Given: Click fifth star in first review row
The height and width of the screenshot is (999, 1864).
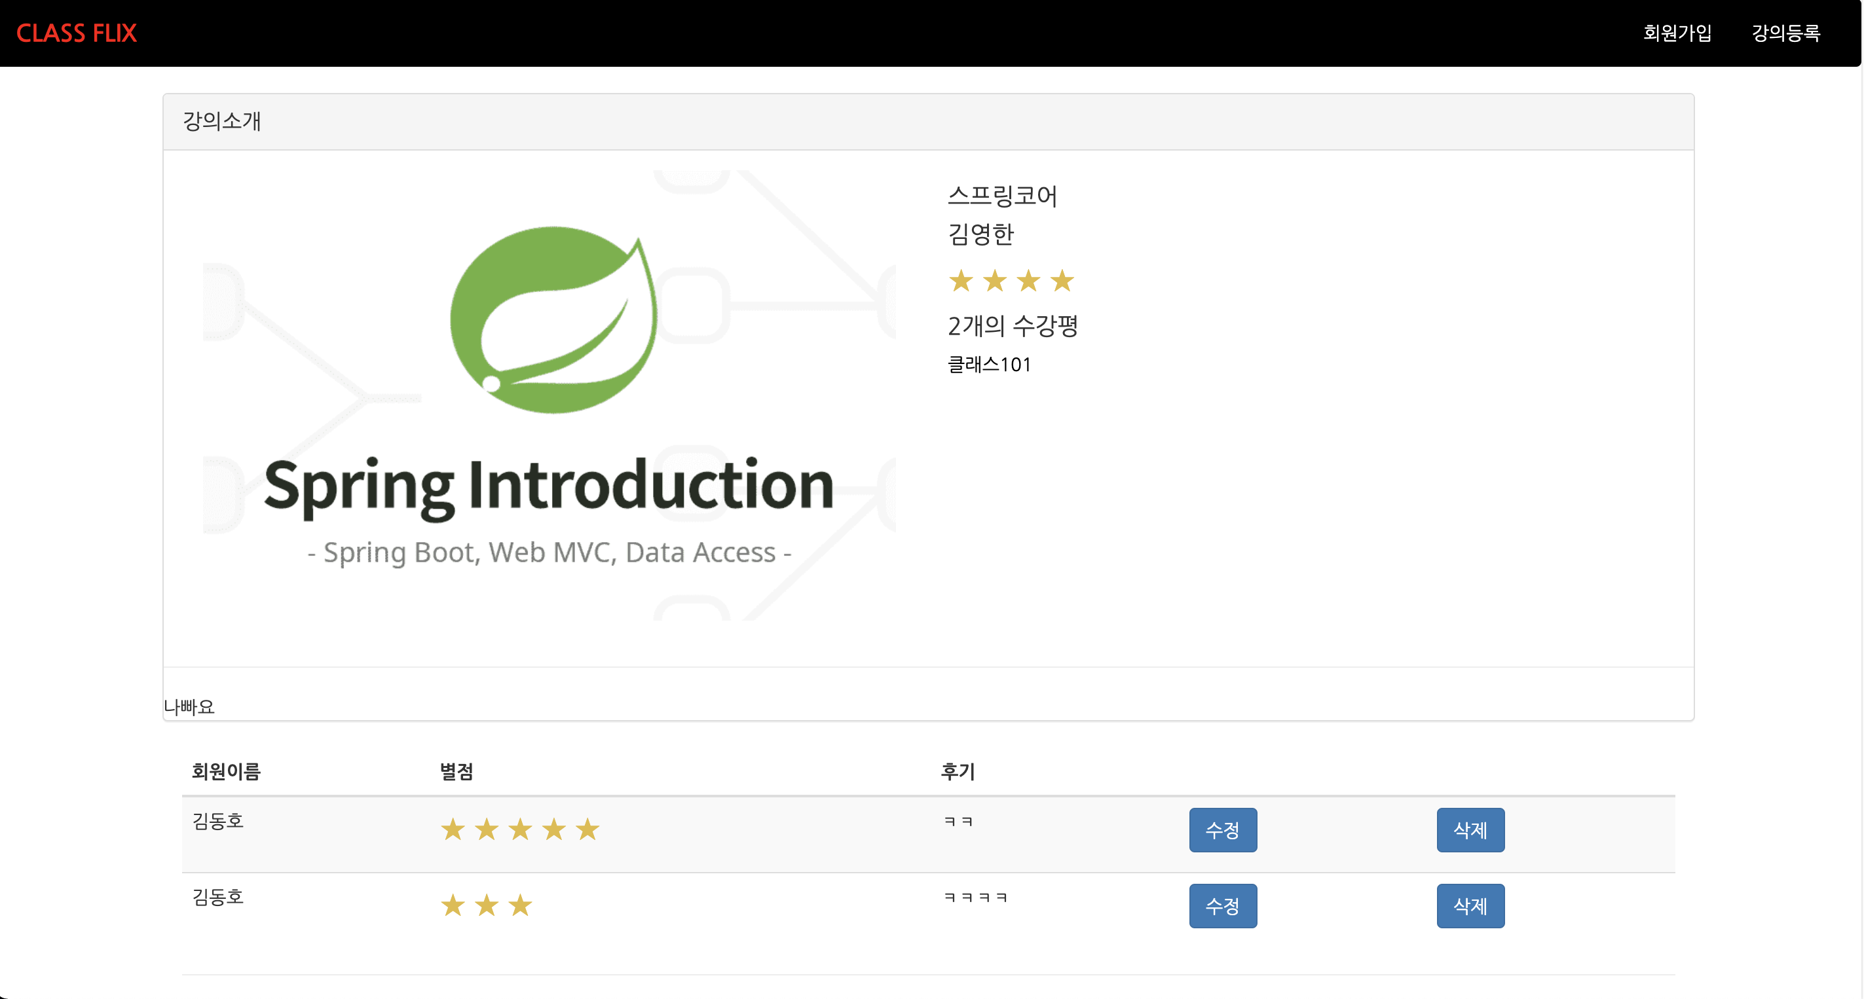Looking at the screenshot, I should pyautogui.click(x=587, y=829).
